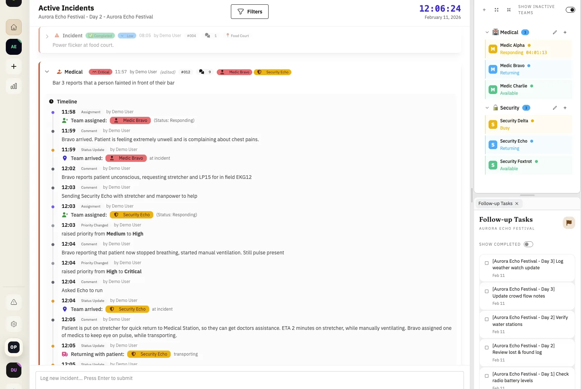
Task: Open the Filters button
Action: coord(249,11)
